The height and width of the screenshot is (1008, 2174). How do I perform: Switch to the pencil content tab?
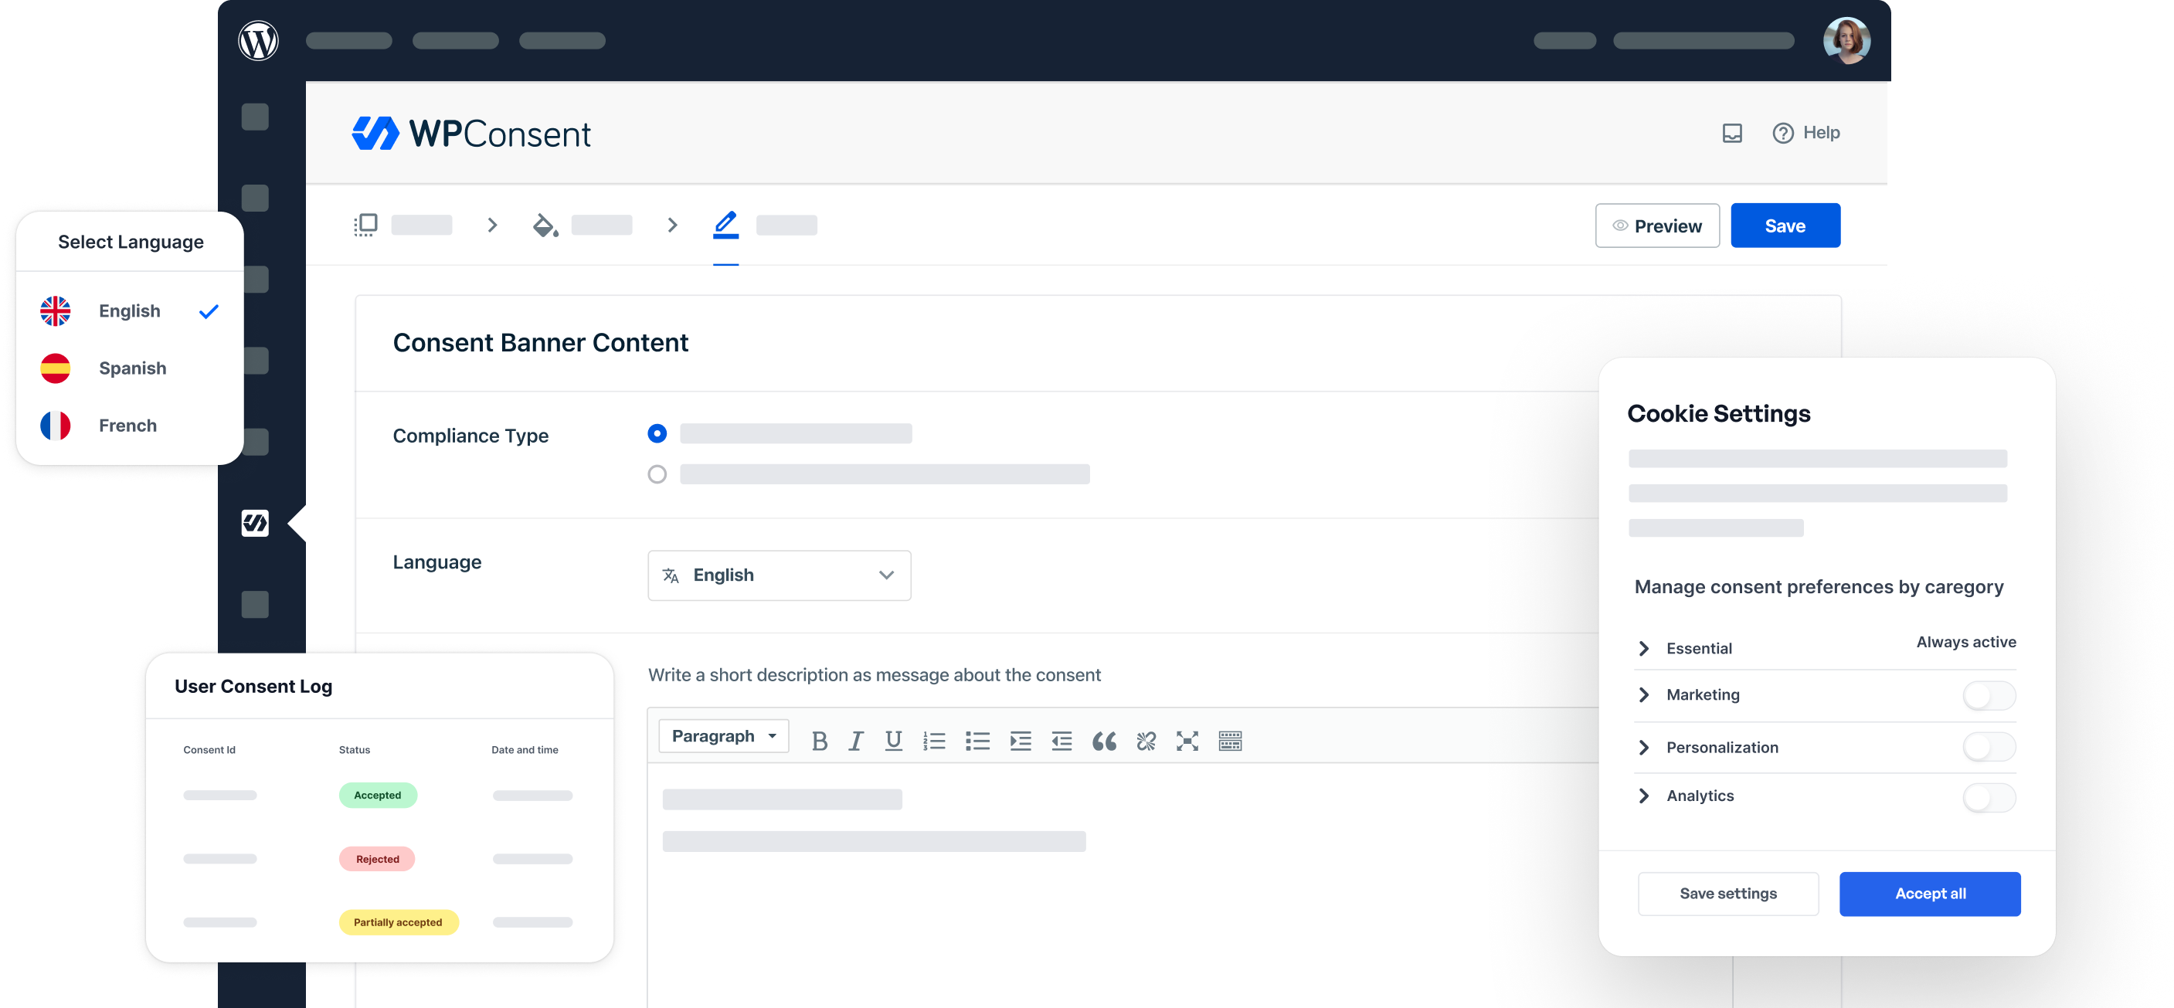point(725,224)
